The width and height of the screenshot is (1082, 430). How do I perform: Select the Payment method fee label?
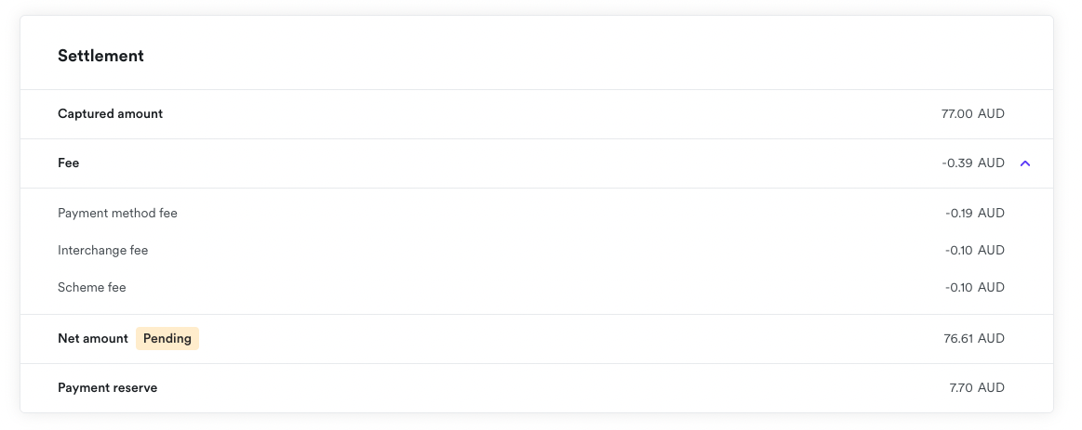pos(117,214)
